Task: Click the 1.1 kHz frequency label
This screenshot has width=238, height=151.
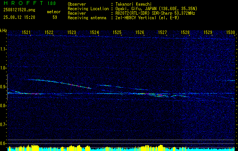Action: [3, 49]
